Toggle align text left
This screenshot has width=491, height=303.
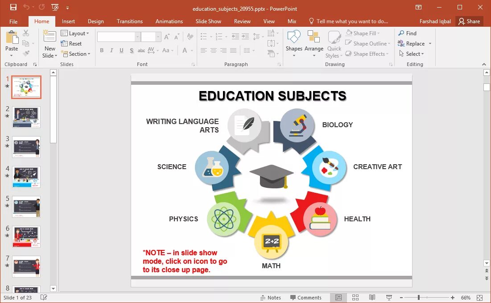(x=203, y=50)
